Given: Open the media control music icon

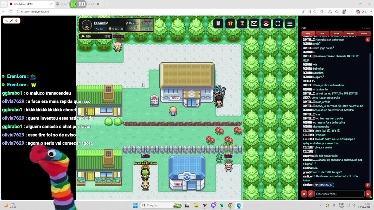Looking at the screenshot, I should click(x=330, y=12).
